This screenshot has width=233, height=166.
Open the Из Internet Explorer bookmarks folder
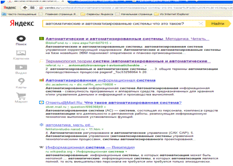tap(172, 14)
